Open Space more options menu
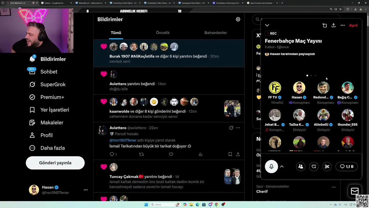 click(342, 25)
